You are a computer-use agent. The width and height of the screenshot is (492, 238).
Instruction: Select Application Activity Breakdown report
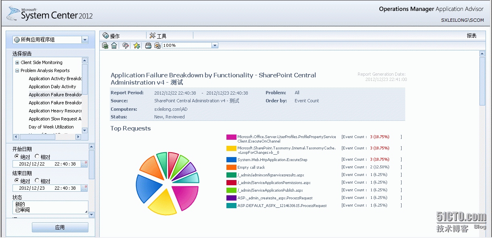(x=55, y=79)
